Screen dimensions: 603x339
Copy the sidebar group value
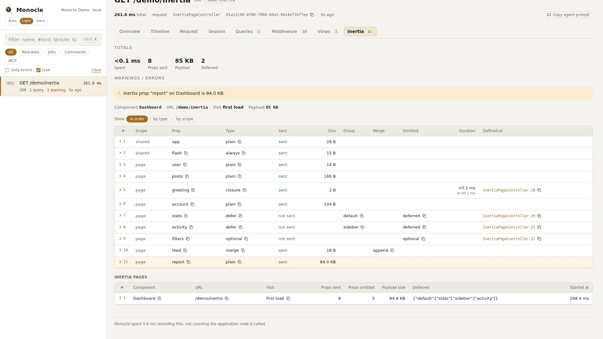point(362,227)
